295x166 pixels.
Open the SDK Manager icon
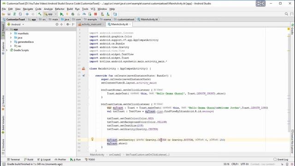[108, 14]
